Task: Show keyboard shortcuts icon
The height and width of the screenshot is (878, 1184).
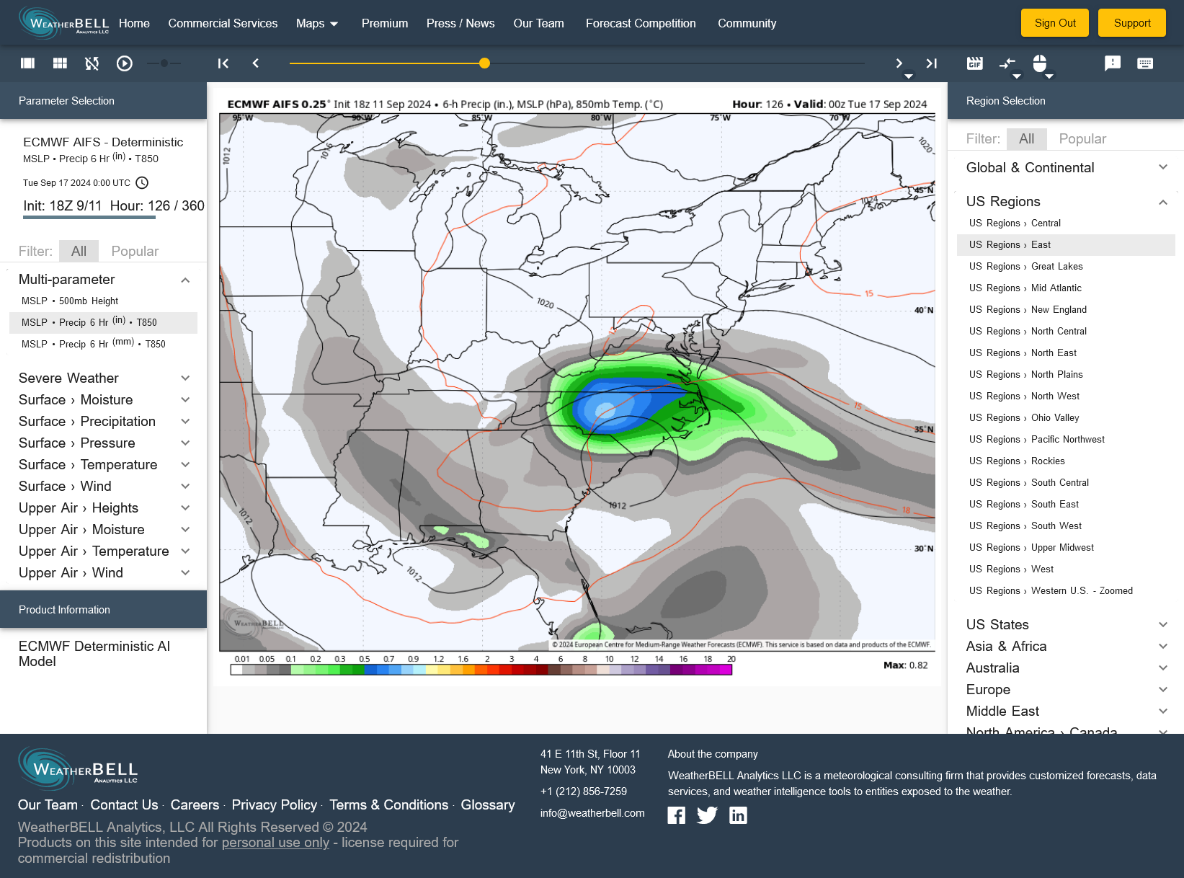Action: click(x=1145, y=63)
